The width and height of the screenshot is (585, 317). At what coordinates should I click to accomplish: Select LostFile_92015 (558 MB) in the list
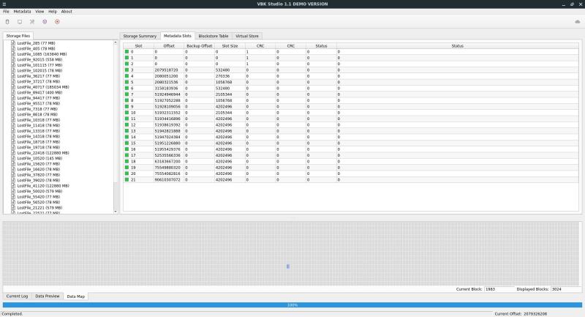pyautogui.click(x=39, y=59)
